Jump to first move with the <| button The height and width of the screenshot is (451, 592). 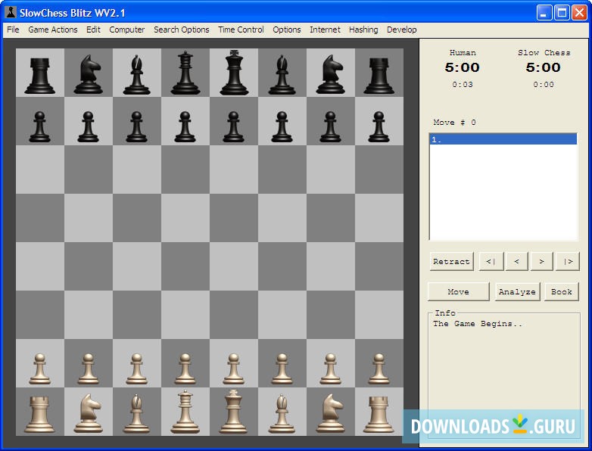[491, 261]
